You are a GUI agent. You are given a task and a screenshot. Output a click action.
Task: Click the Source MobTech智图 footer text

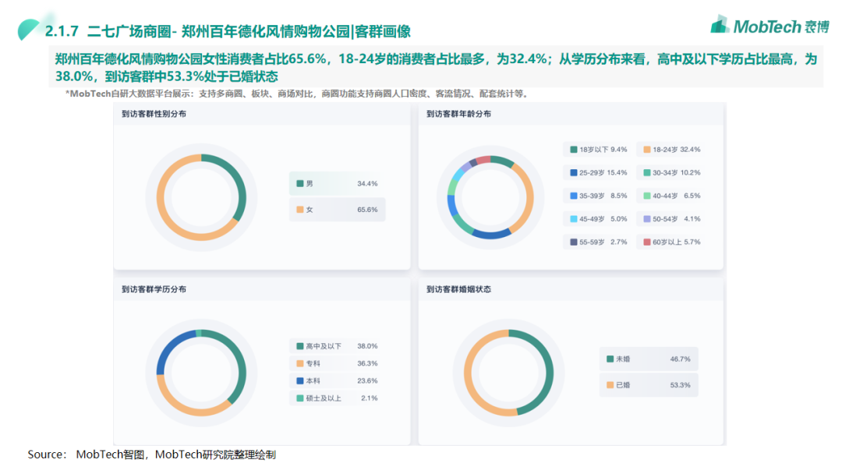tap(152, 455)
